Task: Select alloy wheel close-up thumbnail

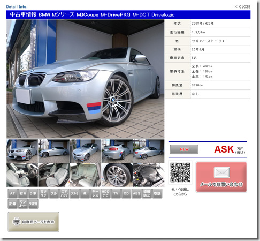Action: click(117, 175)
